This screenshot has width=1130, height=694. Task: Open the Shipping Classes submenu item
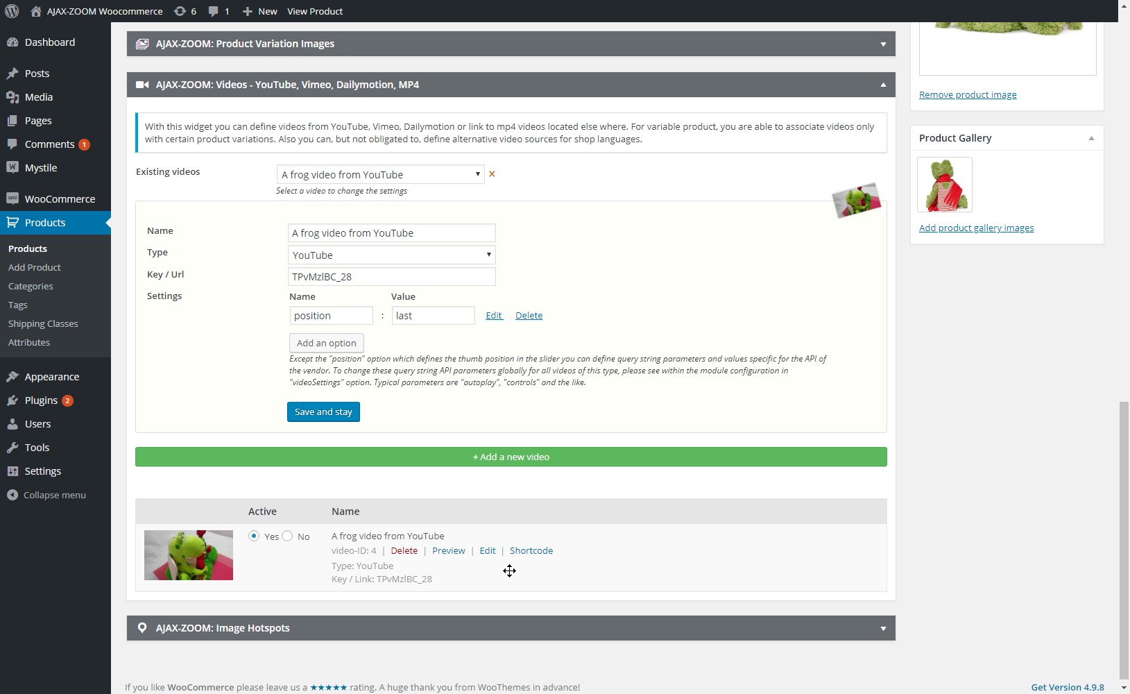click(43, 323)
